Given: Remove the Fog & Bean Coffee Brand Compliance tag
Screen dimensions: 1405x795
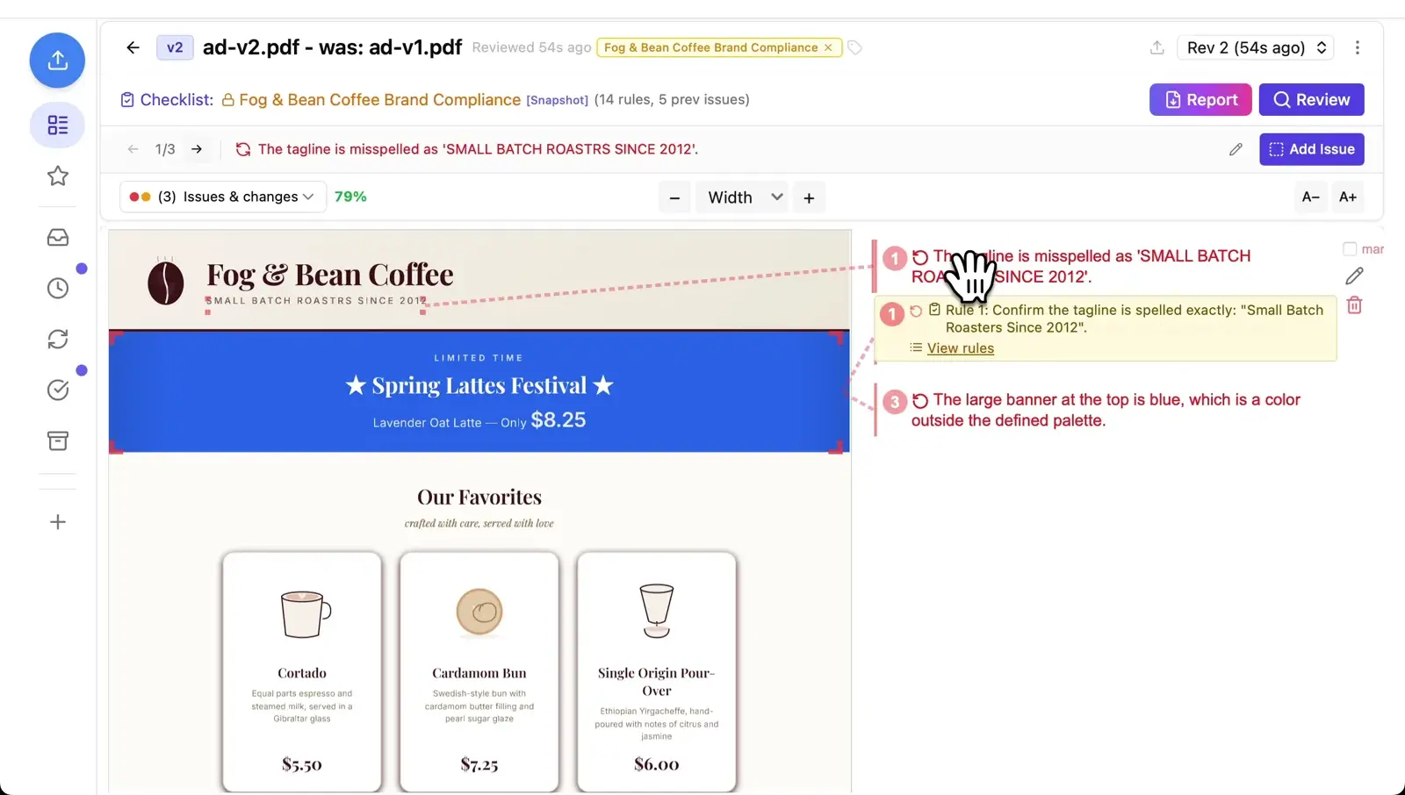Looking at the screenshot, I should coord(827,47).
